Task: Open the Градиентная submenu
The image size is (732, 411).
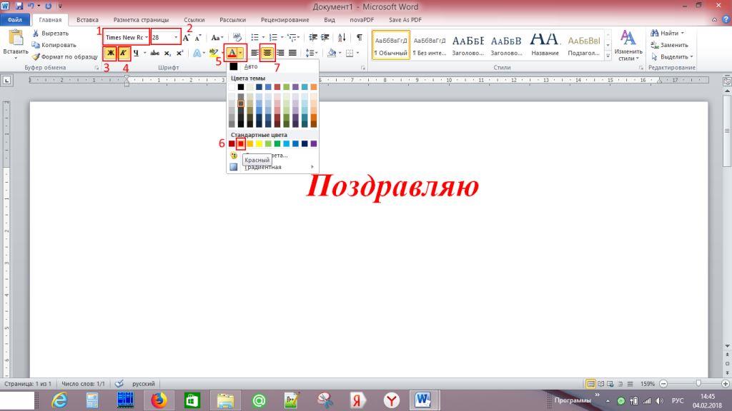Action: coord(272,167)
